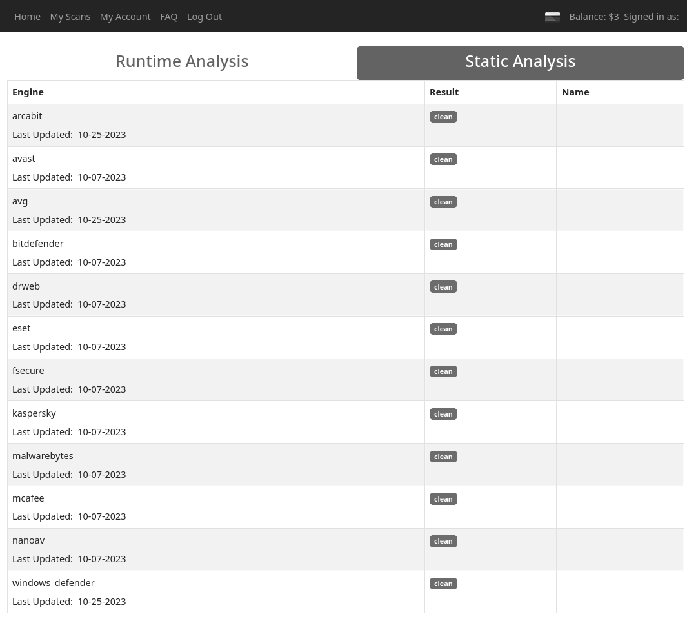Click the clean badge for mcafee
The image size is (687, 619).
click(x=443, y=499)
